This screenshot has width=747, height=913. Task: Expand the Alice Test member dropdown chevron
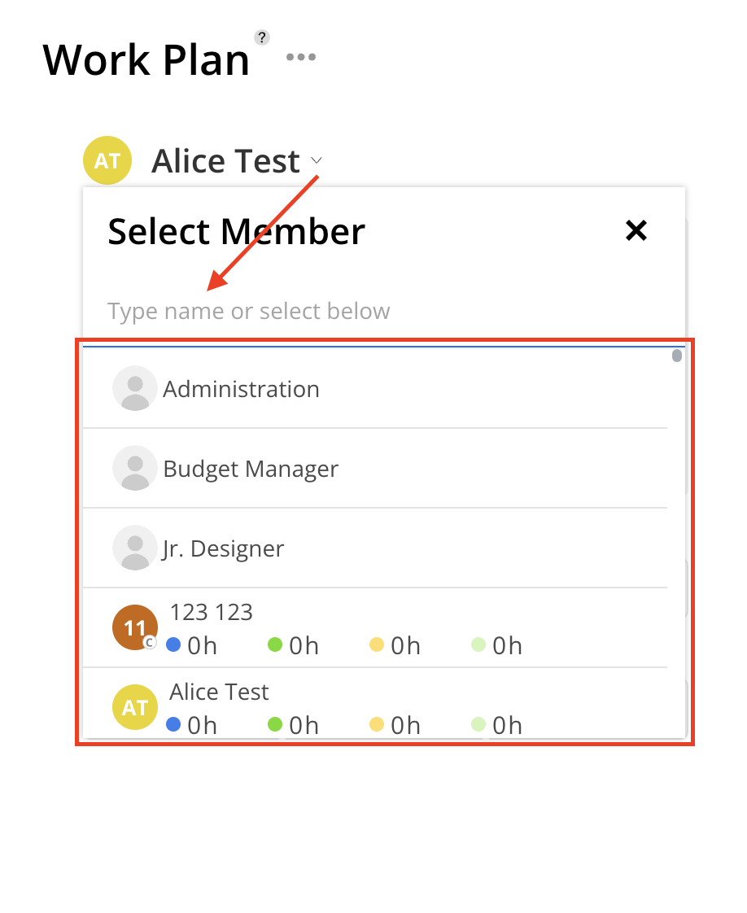click(317, 161)
